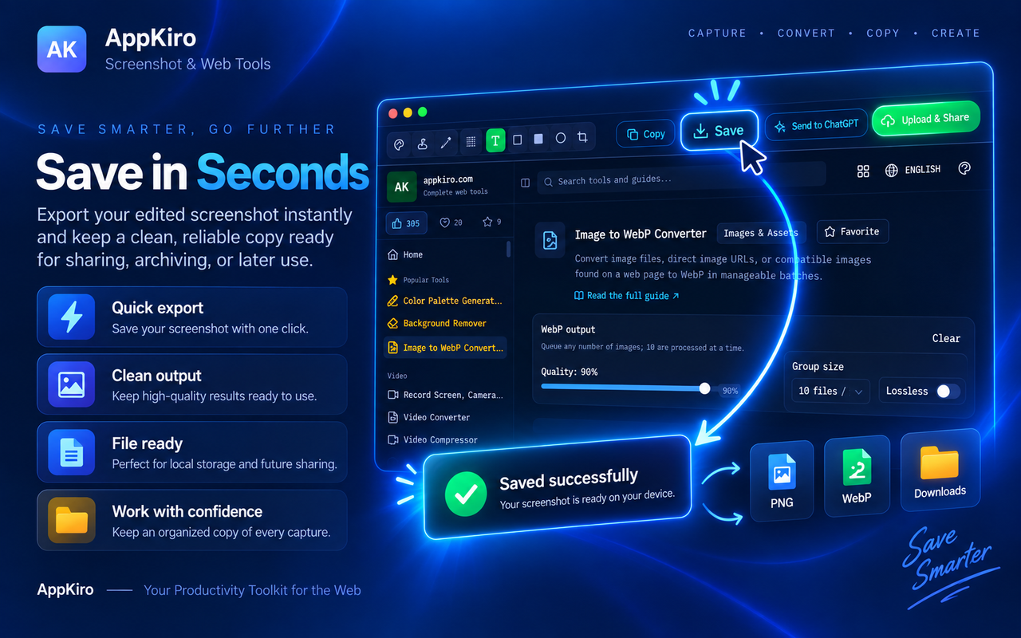Click the appkiro.com AK logo in sidebar
Screen dimensions: 1021x638
tap(402, 187)
